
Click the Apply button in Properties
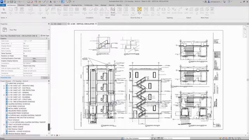(x=45, y=78)
